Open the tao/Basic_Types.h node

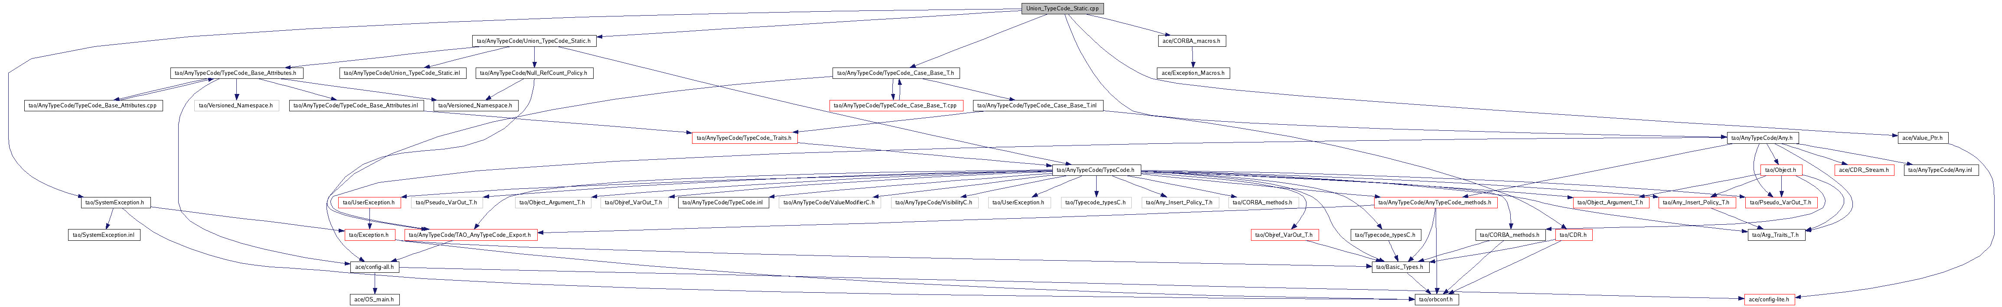(1398, 267)
